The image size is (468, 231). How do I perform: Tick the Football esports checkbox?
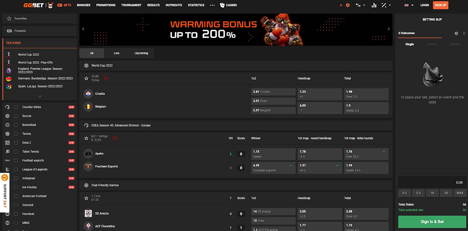16,160
